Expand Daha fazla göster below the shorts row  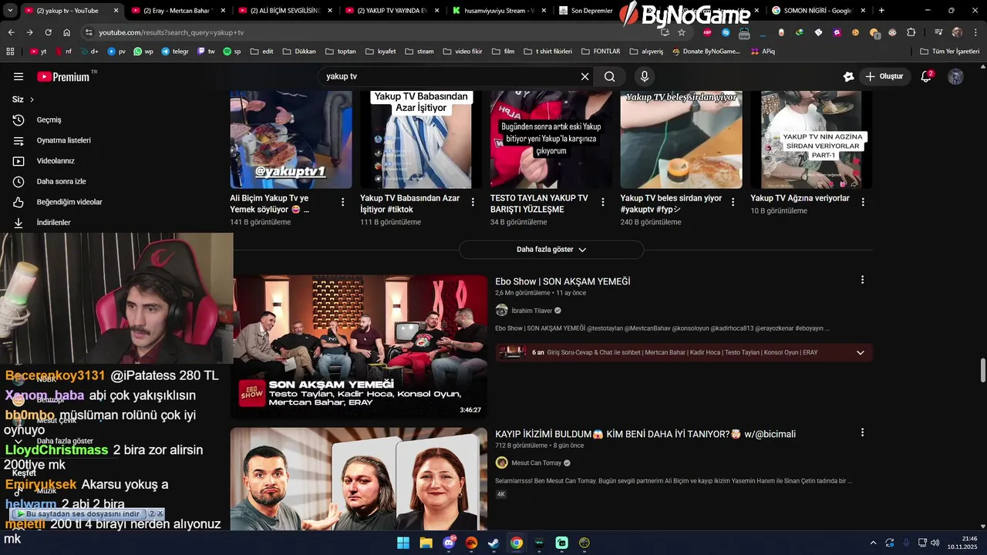(551, 250)
